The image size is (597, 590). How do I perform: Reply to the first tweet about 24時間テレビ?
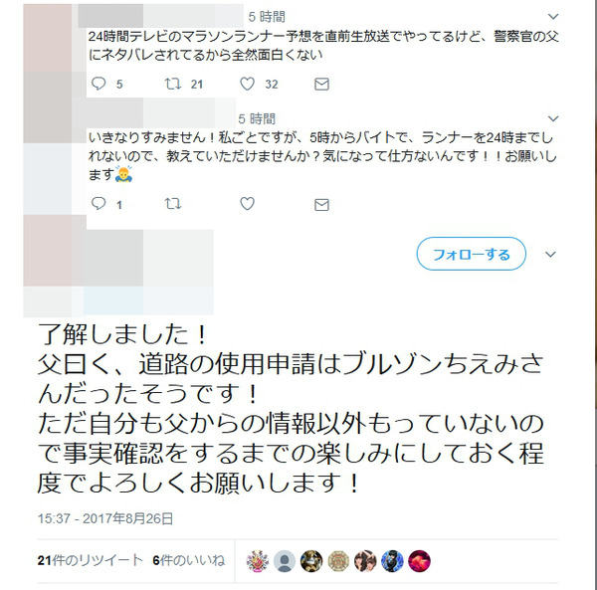pyautogui.click(x=99, y=84)
